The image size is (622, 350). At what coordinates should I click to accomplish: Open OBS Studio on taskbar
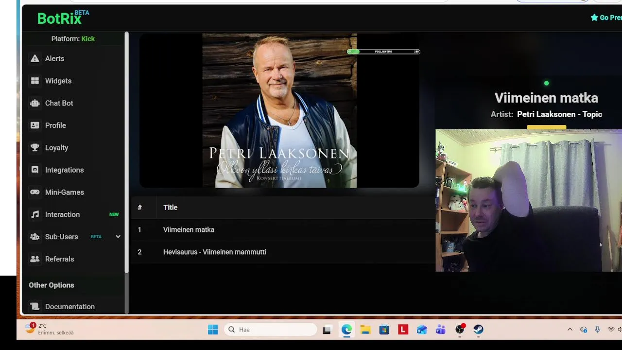click(460, 330)
